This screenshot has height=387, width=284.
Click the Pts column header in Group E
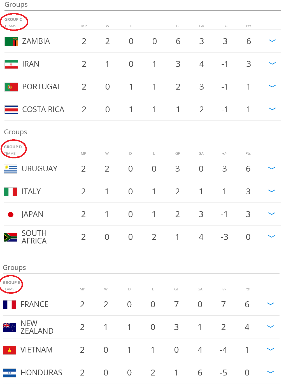[247, 289]
